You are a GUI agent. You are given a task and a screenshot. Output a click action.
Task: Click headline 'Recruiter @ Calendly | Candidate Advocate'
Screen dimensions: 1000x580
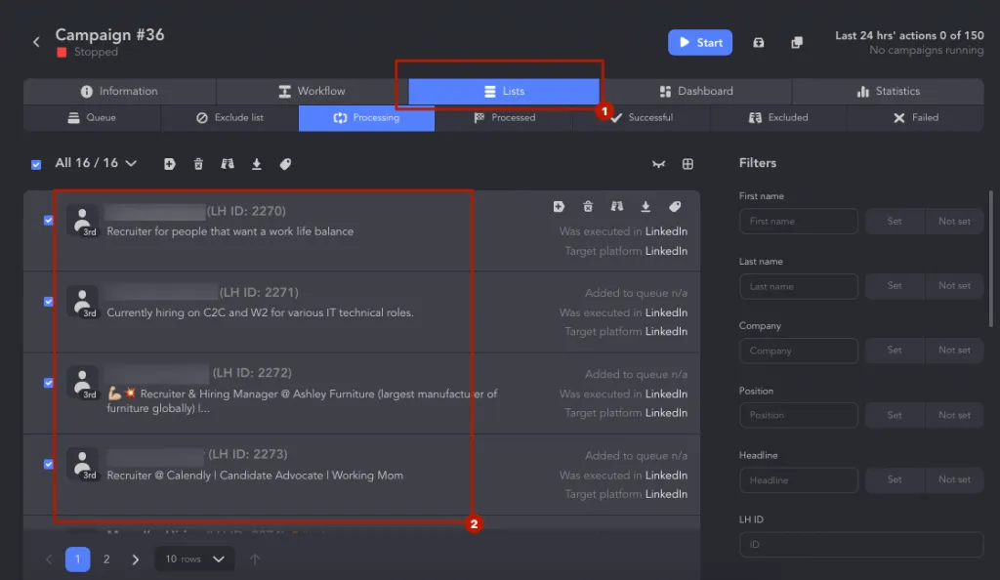click(255, 476)
